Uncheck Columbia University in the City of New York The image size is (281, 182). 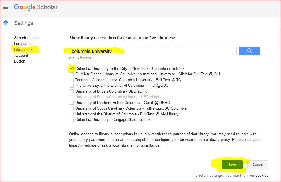[x=72, y=68]
